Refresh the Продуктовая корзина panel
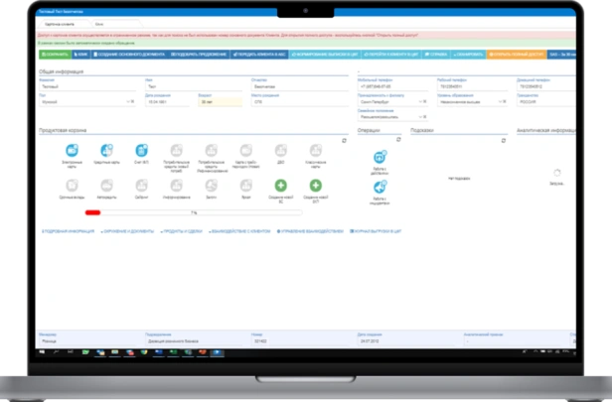Image resolution: width=612 pixels, height=402 pixels. 344,140
